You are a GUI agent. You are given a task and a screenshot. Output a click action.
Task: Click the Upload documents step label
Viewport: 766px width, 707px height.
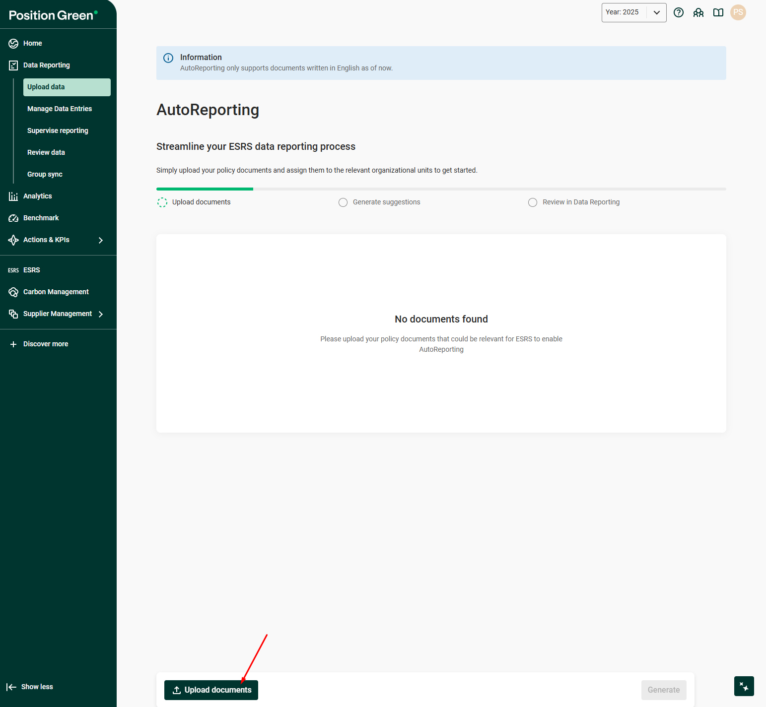tap(202, 202)
